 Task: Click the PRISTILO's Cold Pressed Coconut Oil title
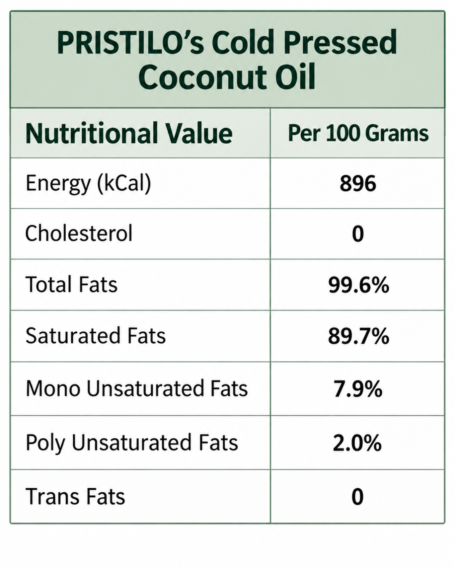(227, 59)
